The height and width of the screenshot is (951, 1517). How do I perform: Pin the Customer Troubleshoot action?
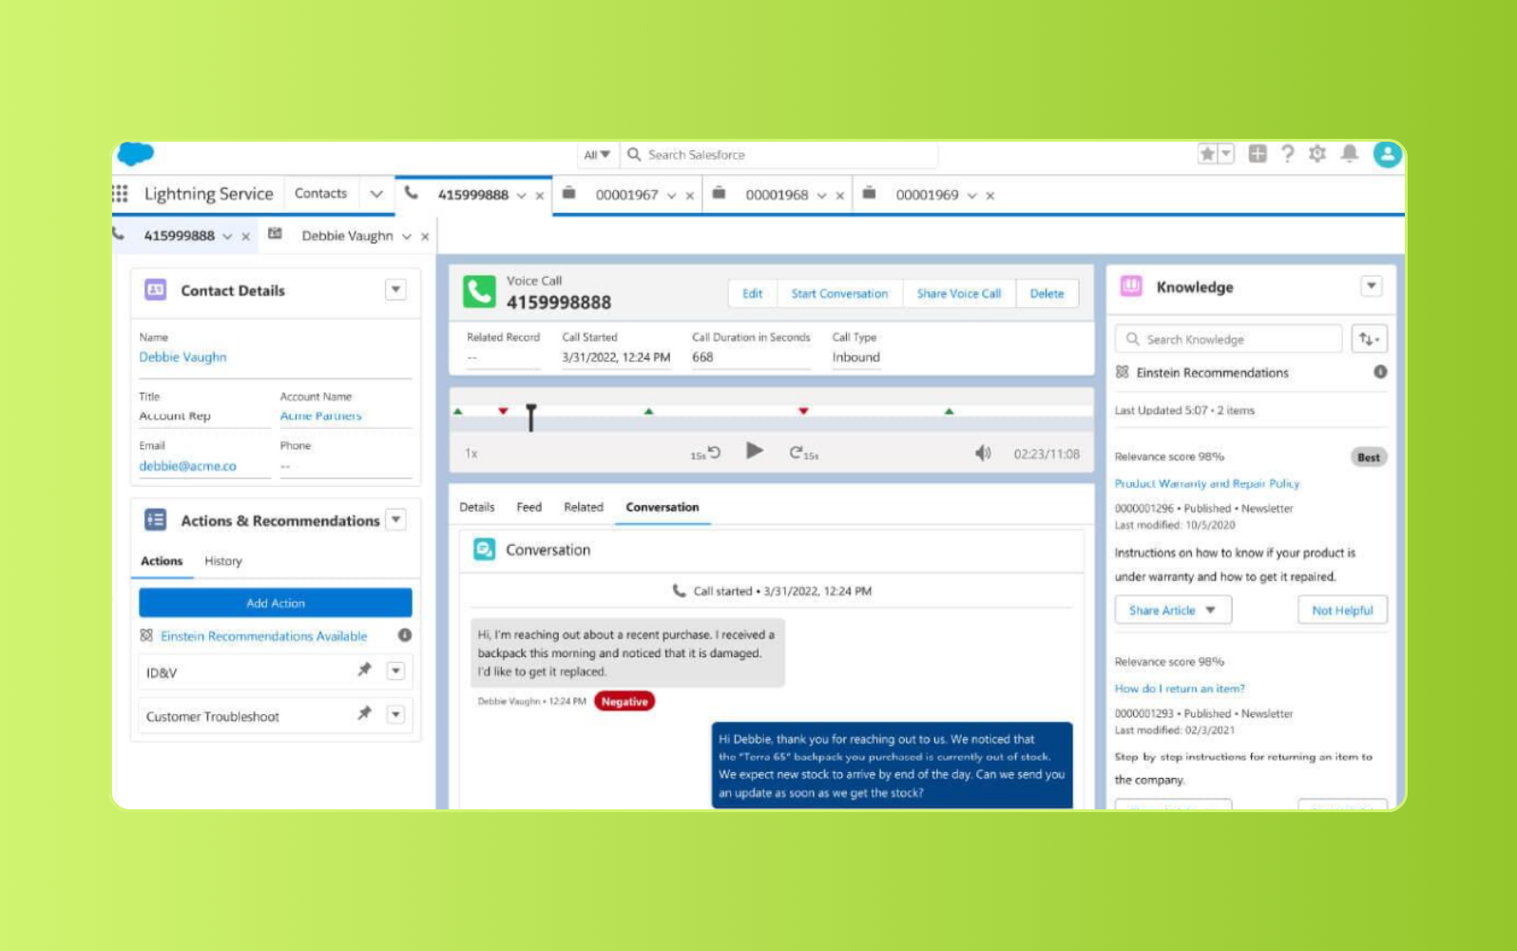364,713
